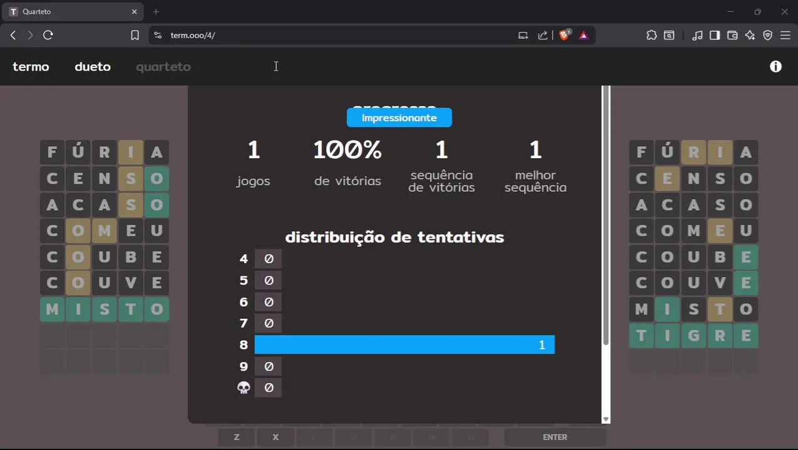Click the 'sequência de vitórias' label
The height and width of the screenshot is (450, 798).
click(441, 181)
